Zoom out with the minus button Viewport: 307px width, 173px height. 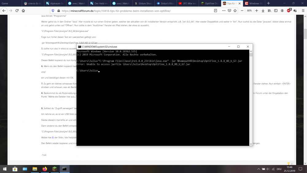click(242, 10)
